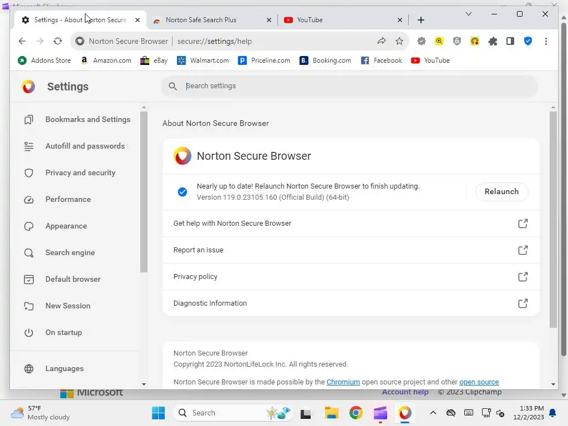Bookmark this page with the star icon
The width and height of the screenshot is (568, 426).
[399, 41]
